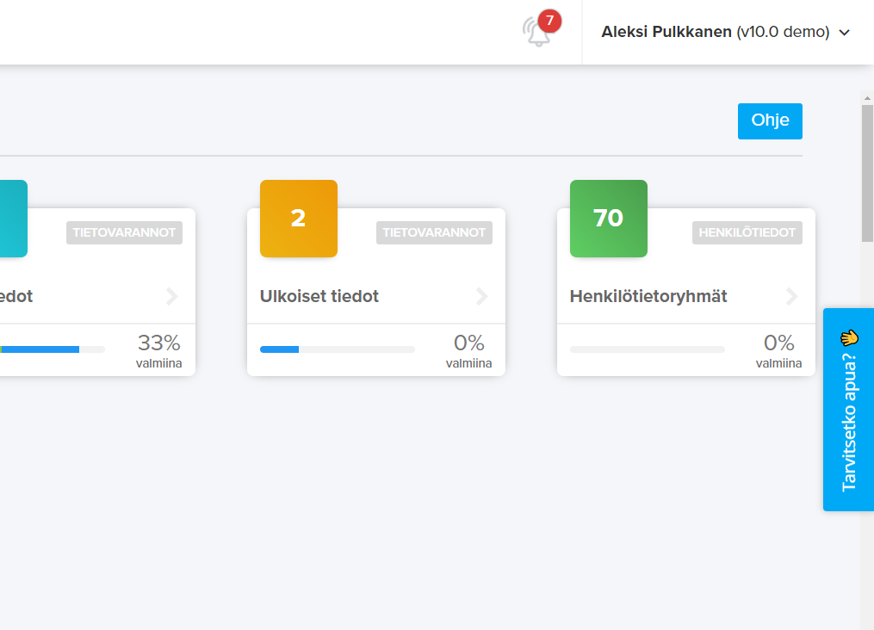Screen dimensions: 874x630
Task: Click the scrollbar up arrow
Action: point(867,98)
